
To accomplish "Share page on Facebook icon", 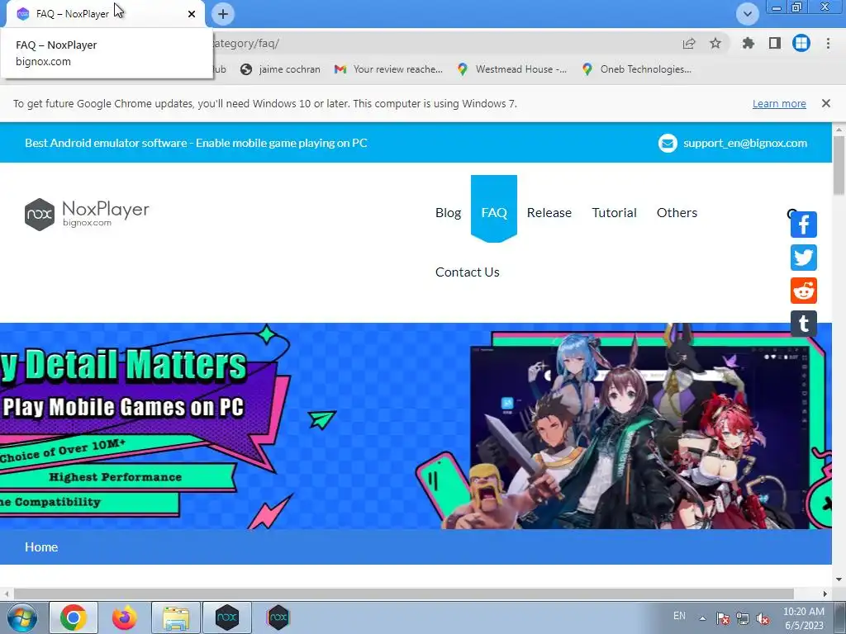I will 803,225.
